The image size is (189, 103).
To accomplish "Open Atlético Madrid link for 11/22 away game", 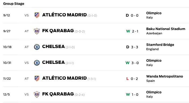I will click(64, 78).
